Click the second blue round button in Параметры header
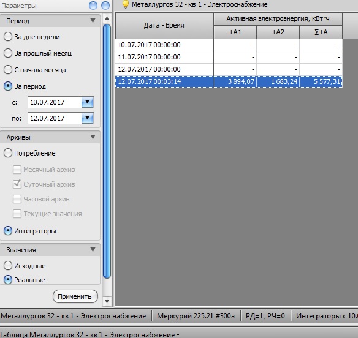Screen dimensions: 358x338 (105, 6)
